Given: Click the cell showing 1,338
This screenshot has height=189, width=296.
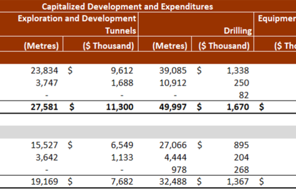Looking at the screenshot, I should click(x=238, y=70).
